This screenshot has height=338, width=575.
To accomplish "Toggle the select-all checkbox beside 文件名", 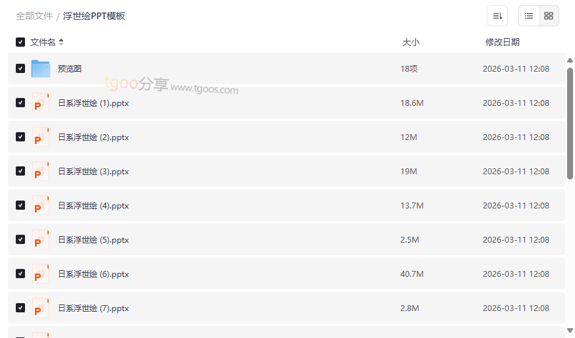I will click(x=20, y=42).
